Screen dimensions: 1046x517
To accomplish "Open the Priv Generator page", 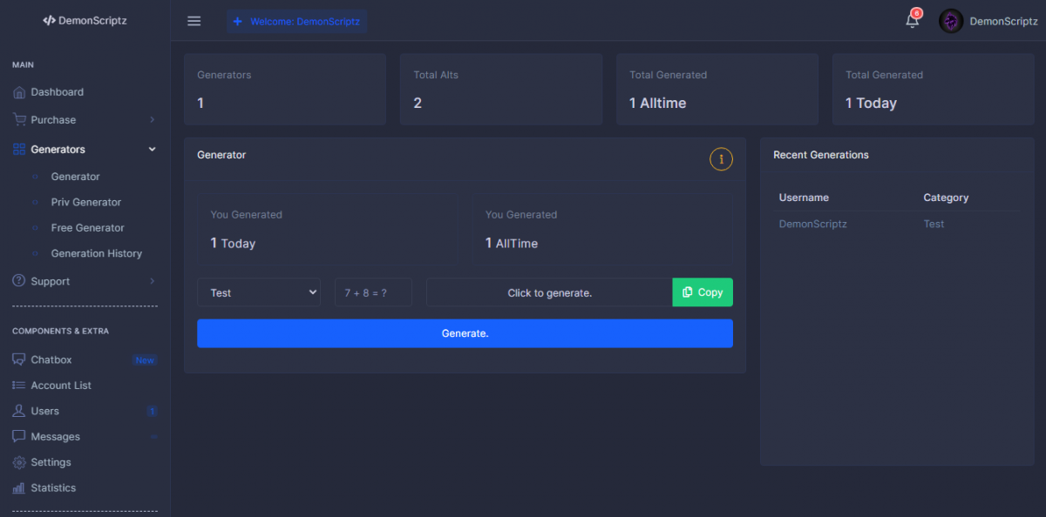I will click(x=85, y=202).
